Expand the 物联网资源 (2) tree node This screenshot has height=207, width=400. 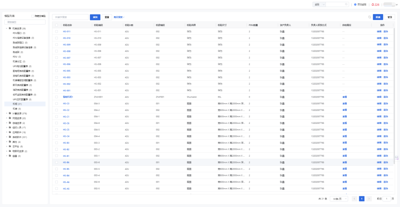click(x=7, y=151)
